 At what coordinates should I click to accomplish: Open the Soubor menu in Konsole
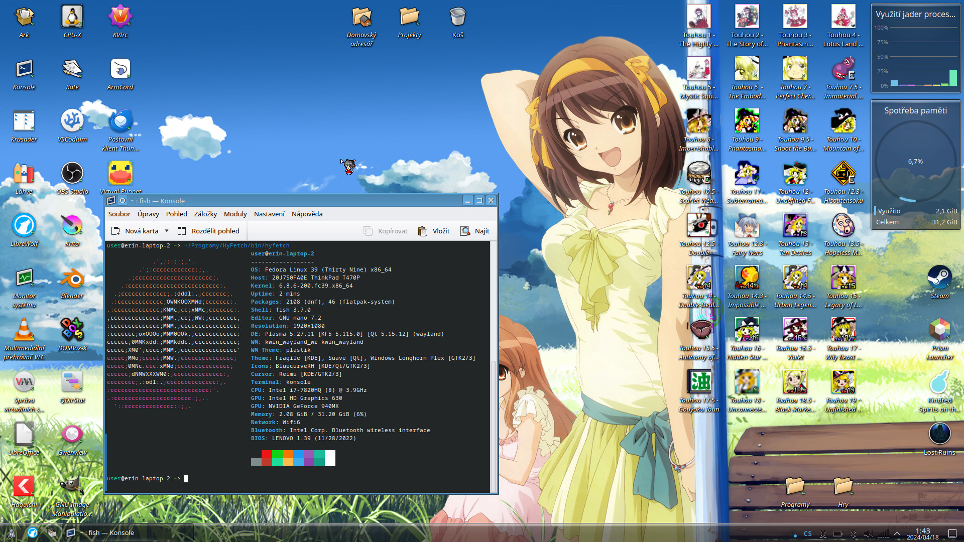[119, 214]
